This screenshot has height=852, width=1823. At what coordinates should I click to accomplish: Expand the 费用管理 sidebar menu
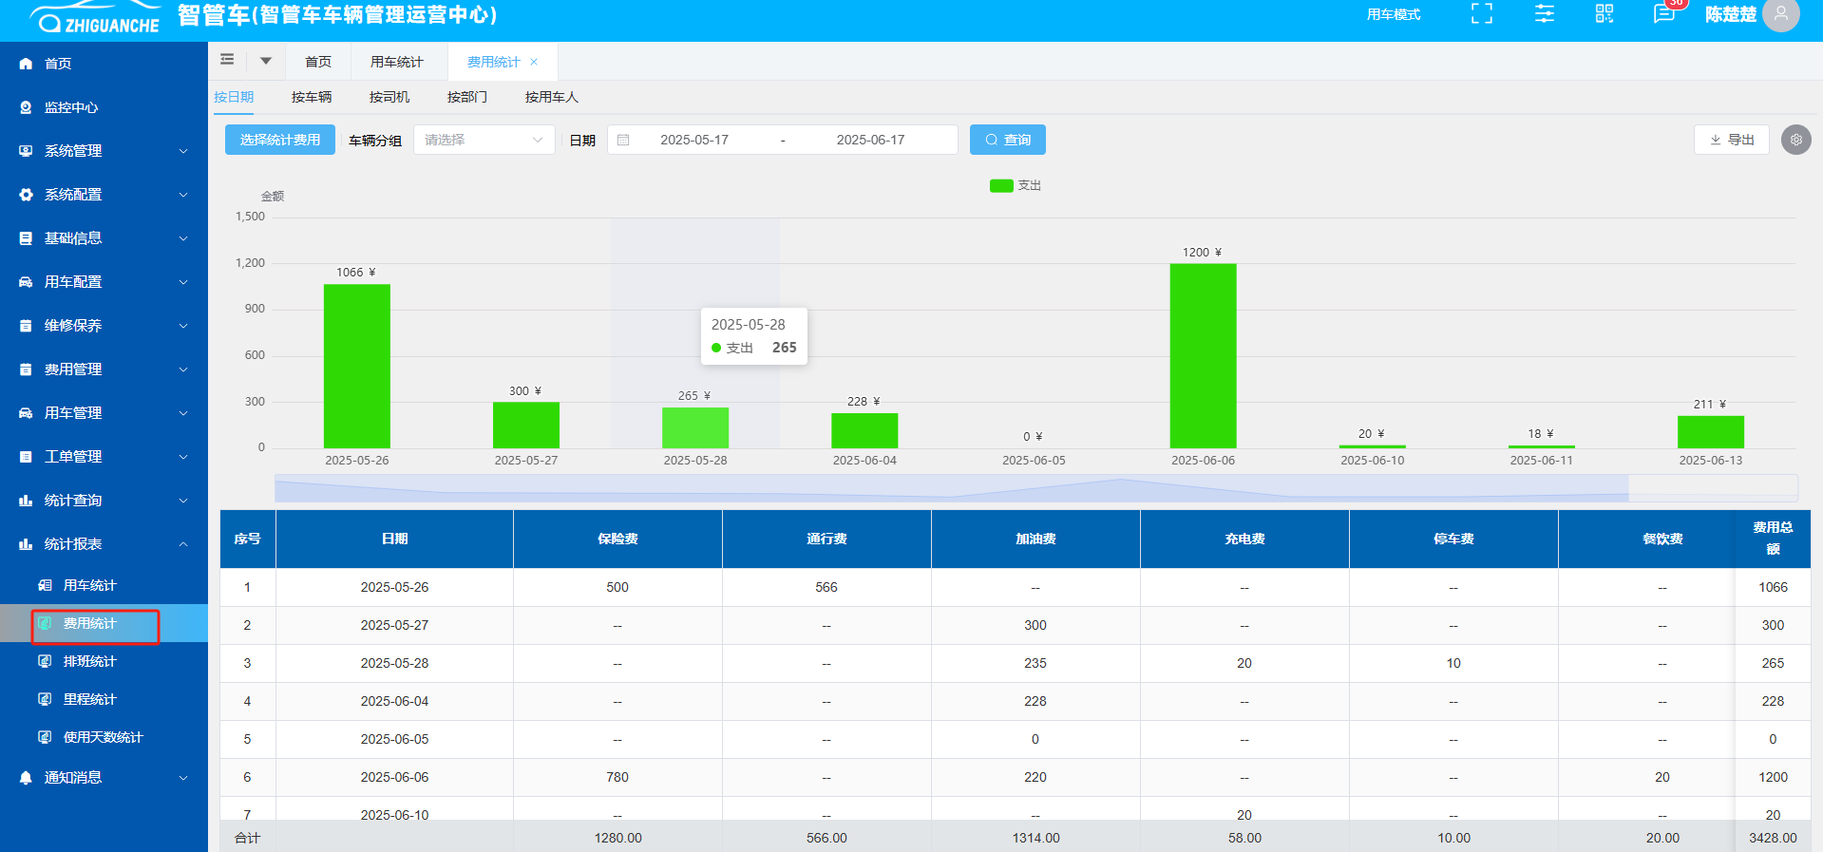pos(104,369)
